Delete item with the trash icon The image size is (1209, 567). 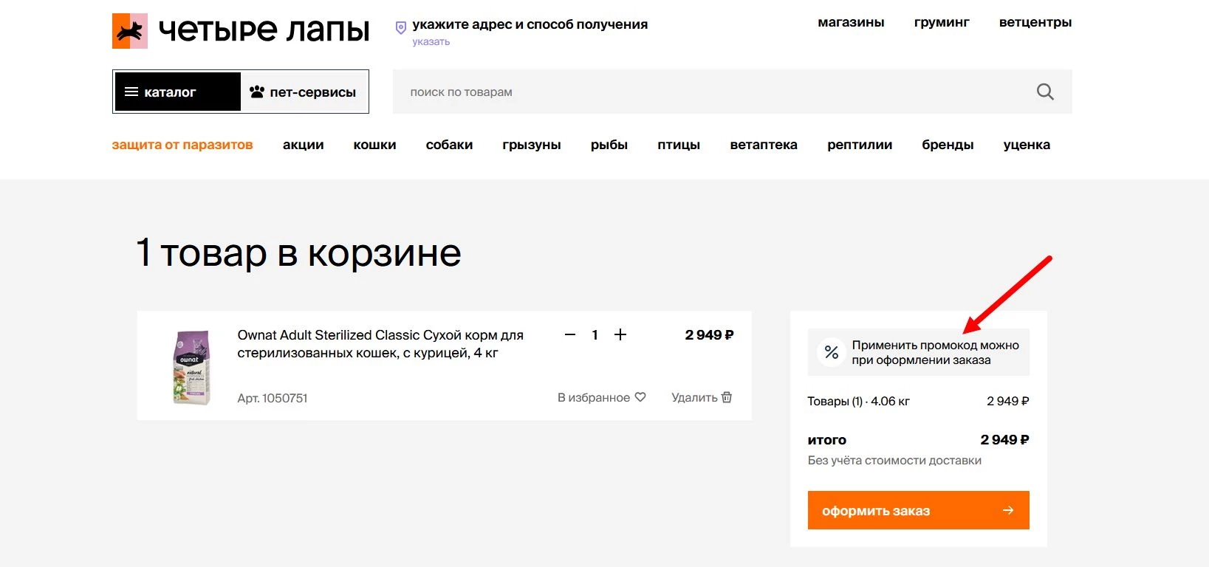coord(727,397)
